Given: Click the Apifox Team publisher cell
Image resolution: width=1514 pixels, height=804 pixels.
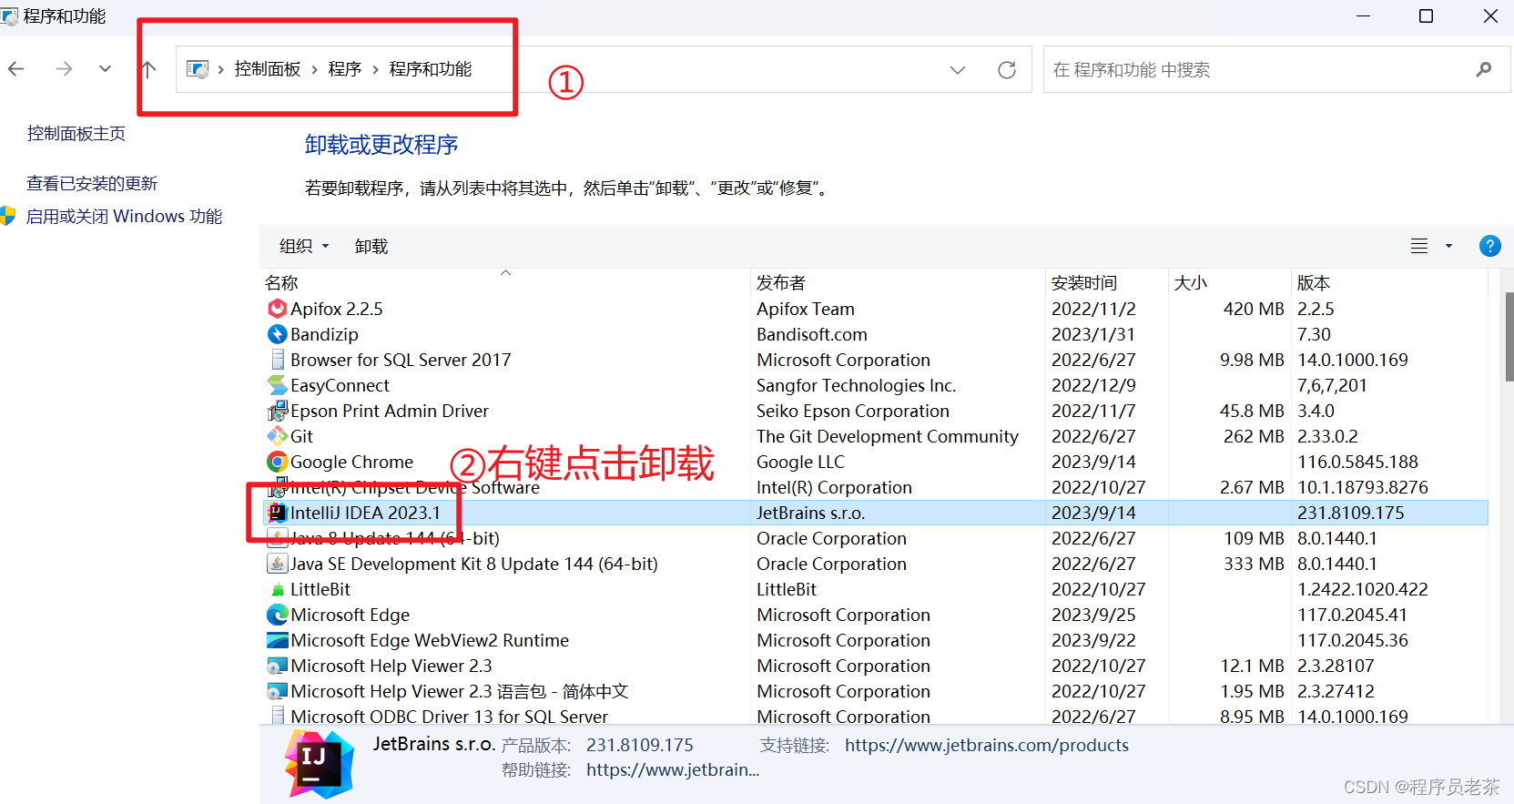Looking at the screenshot, I should click(x=806, y=309).
